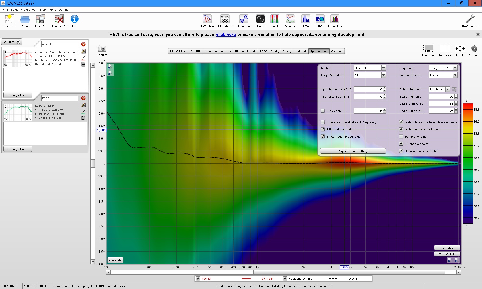Capture the graph image
Screen dimensions: 482x289
pyautogui.click(x=102, y=51)
